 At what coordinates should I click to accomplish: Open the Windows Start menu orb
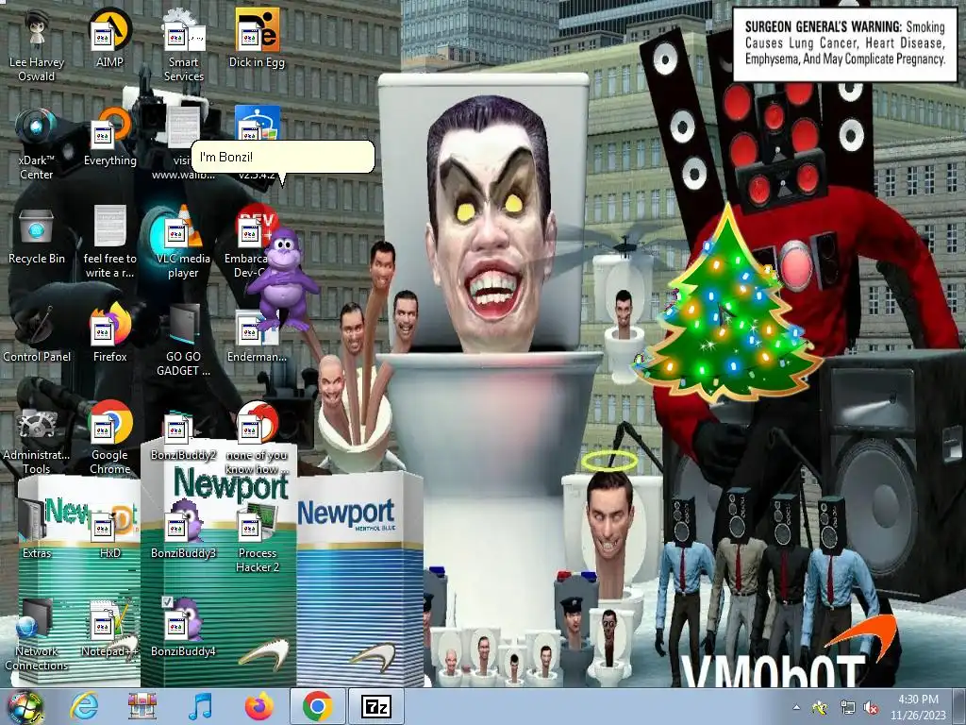pos(25,706)
